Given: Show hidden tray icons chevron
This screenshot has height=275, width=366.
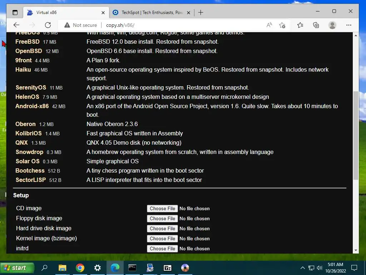Looking at the screenshot, I should (302, 268).
